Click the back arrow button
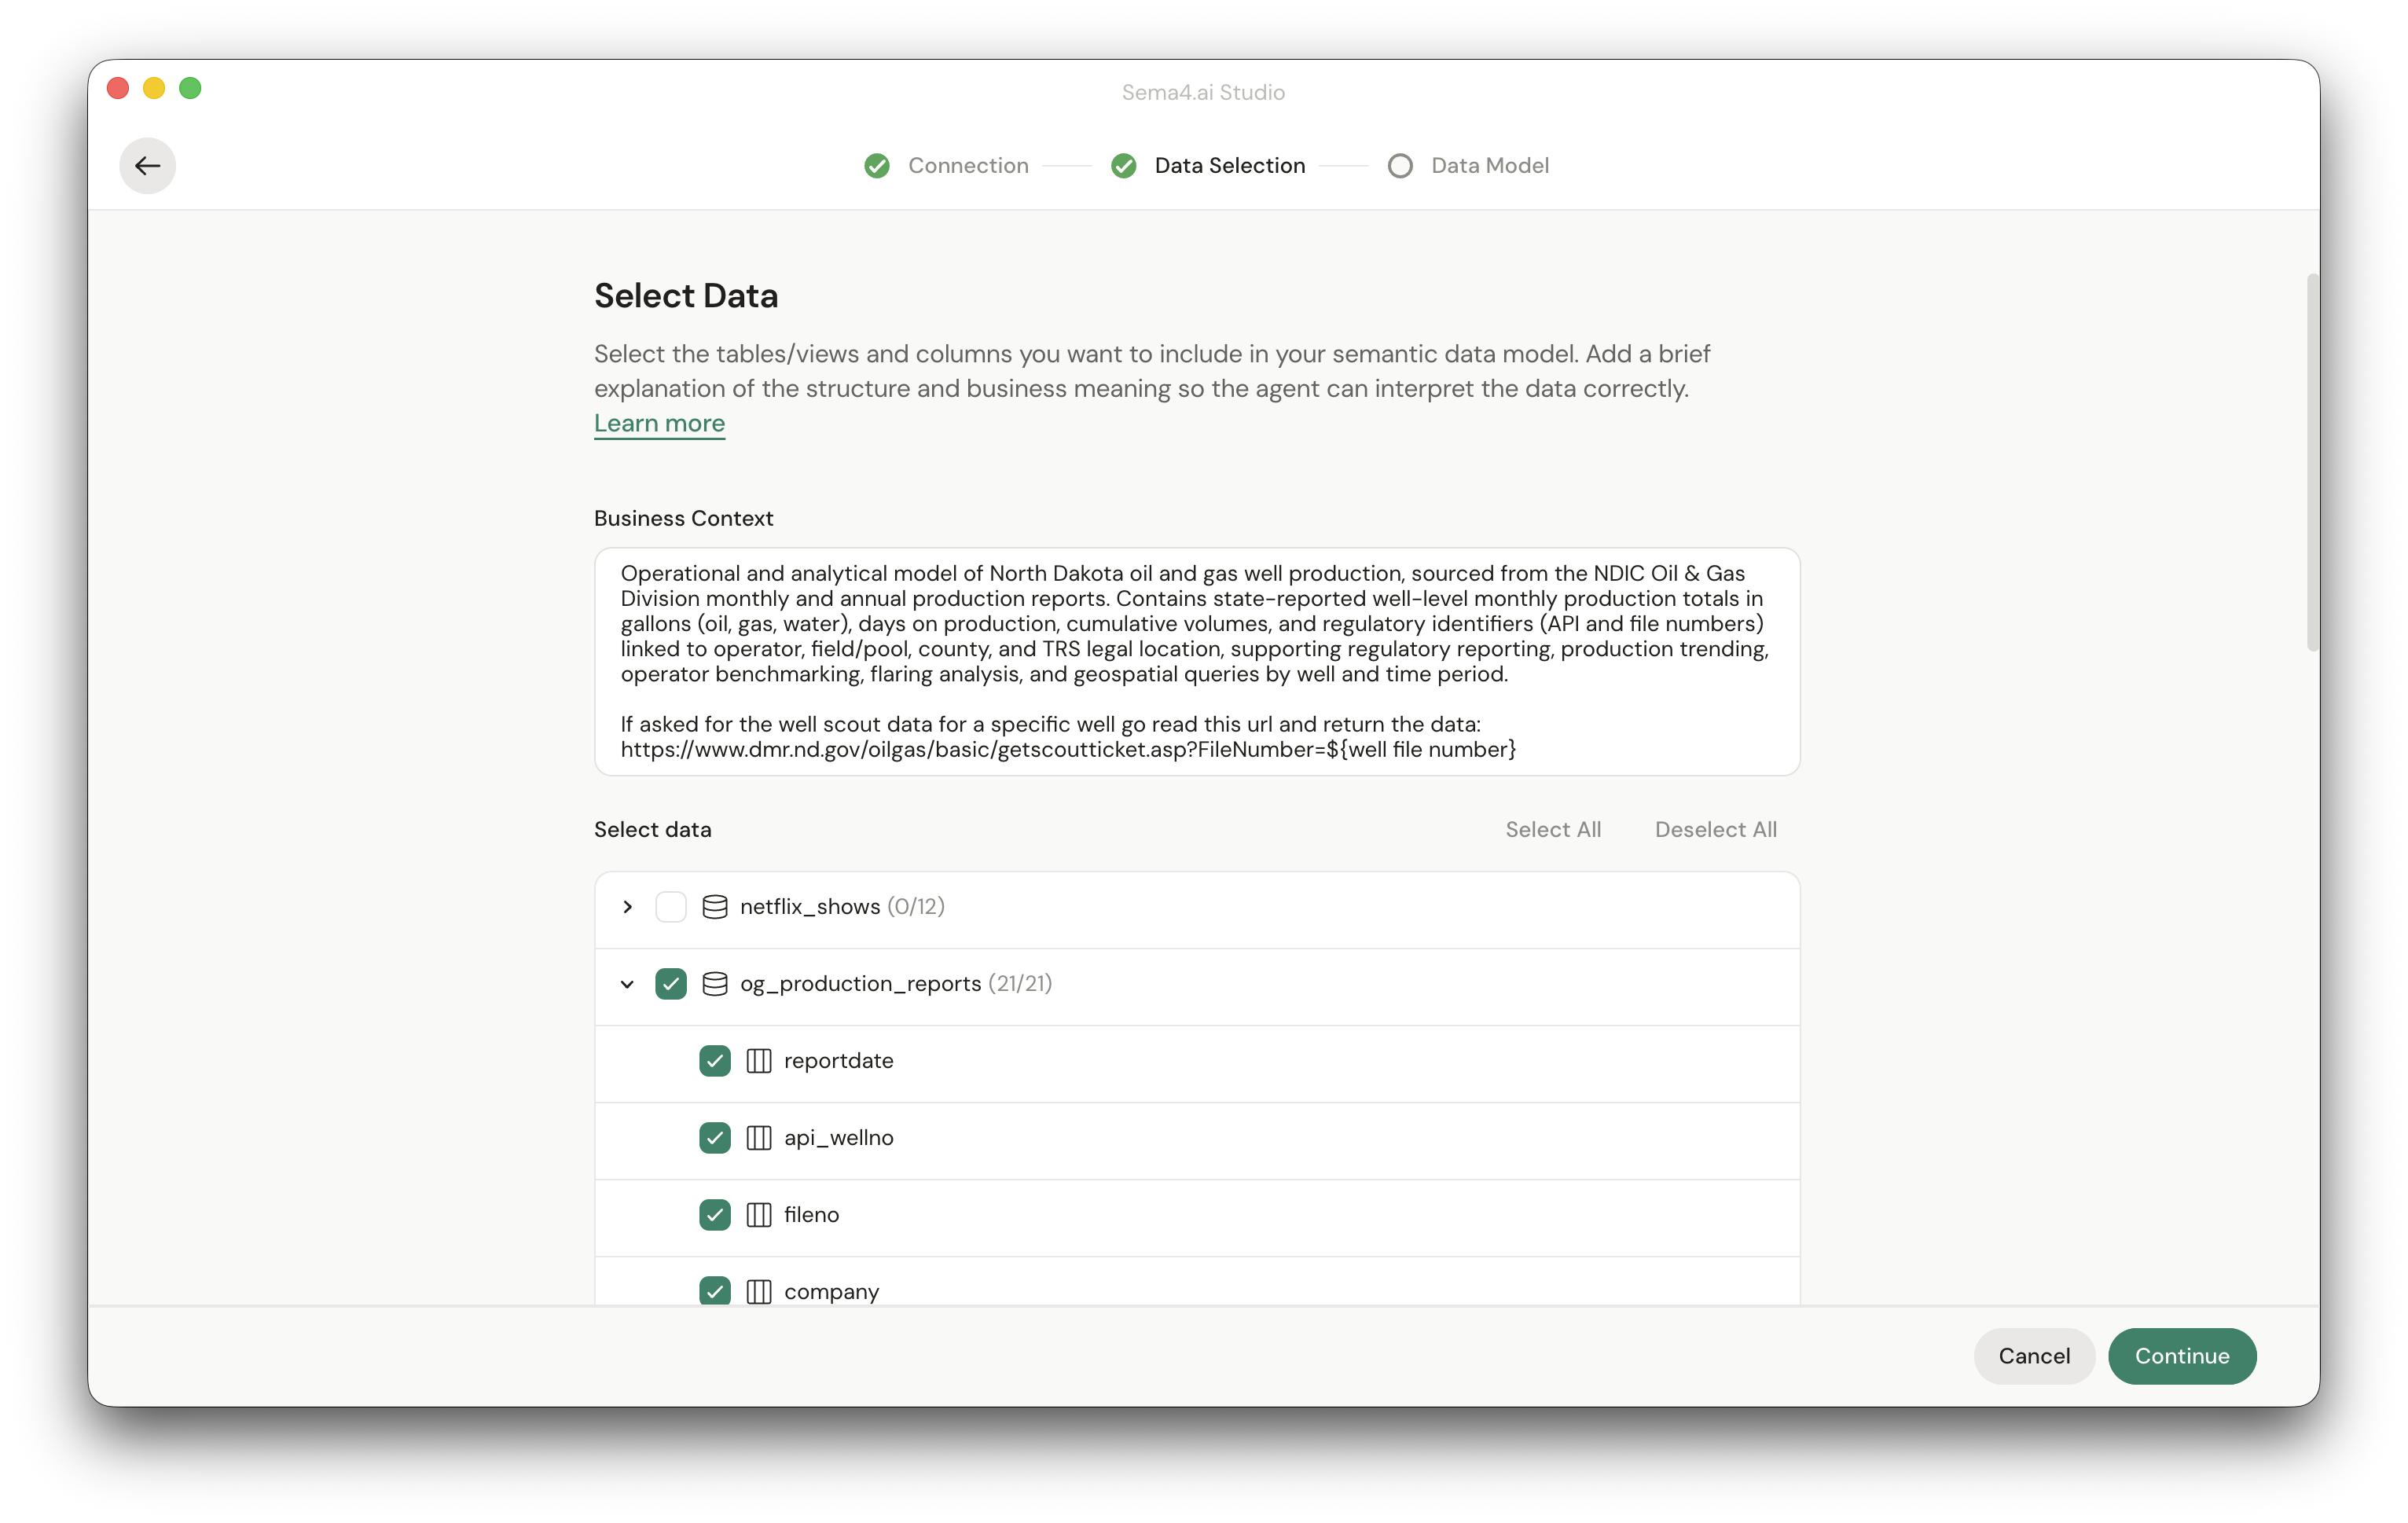2408x1523 pixels. pos(147,166)
